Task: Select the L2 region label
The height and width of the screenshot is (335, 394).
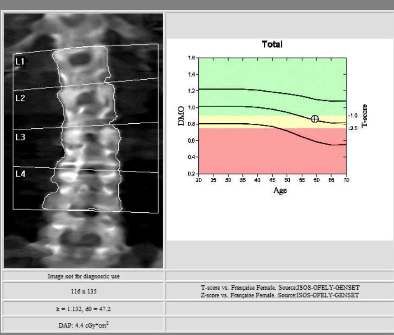Action: click(20, 98)
